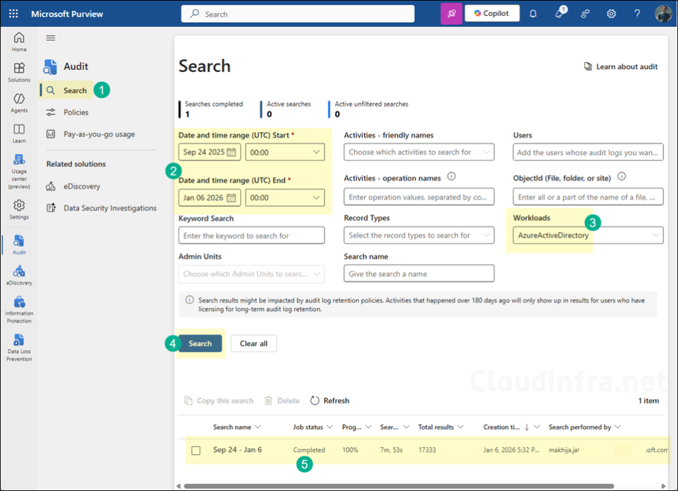Click the Refresh icon above search results
This screenshot has height=491, width=678.
tap(329, 400)
